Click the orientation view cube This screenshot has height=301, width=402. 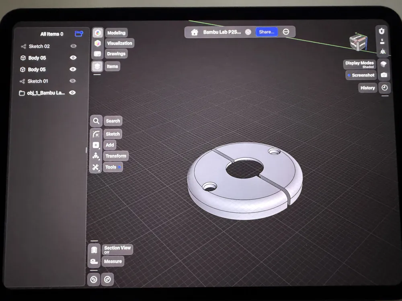point(358,42)
